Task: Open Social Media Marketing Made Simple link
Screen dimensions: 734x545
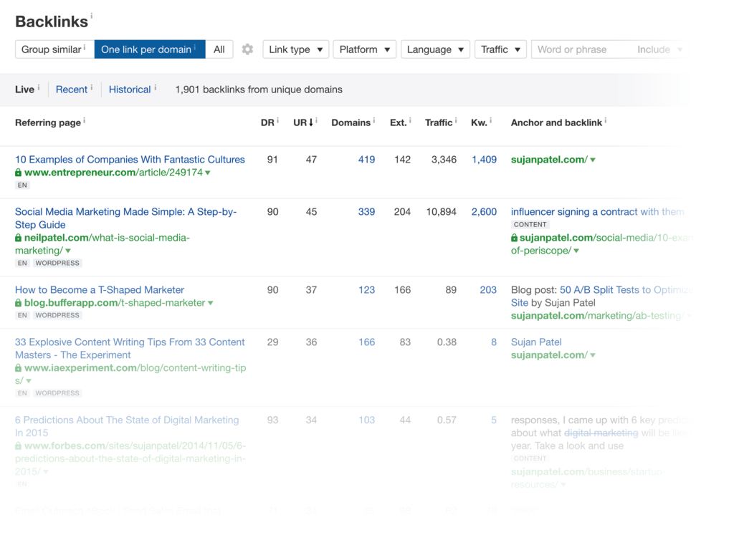Action: click(x=126, y=218)
